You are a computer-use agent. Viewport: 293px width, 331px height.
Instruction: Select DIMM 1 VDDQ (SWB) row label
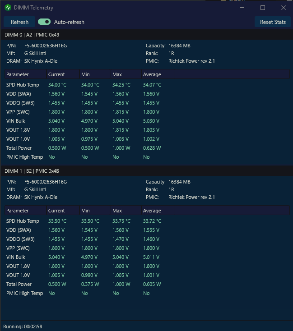pos(20,239)
